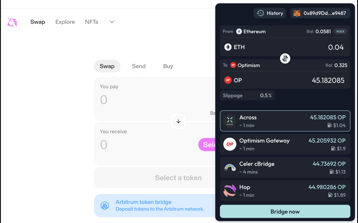The width and height of the screenshot is (358, 223).
Task: Click the Celer cBridge rainbow logo
Action: (230, 168)
